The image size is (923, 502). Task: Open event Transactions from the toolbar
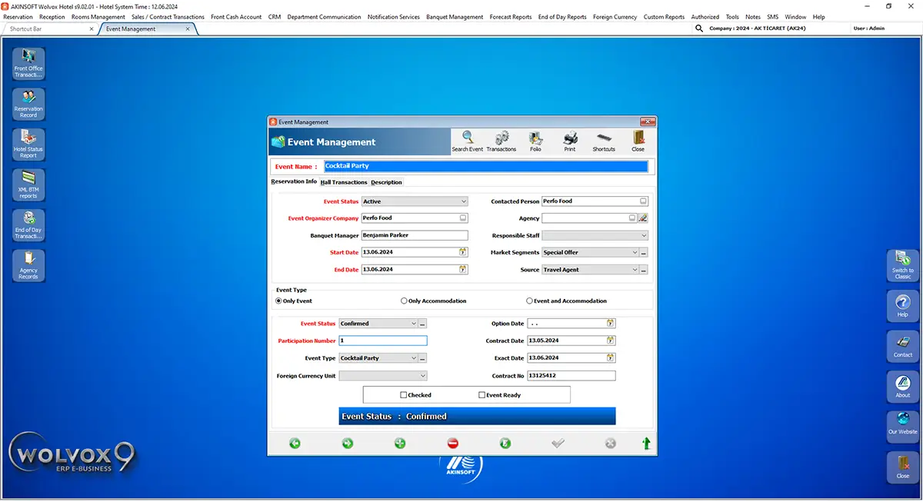pos(501,141)
